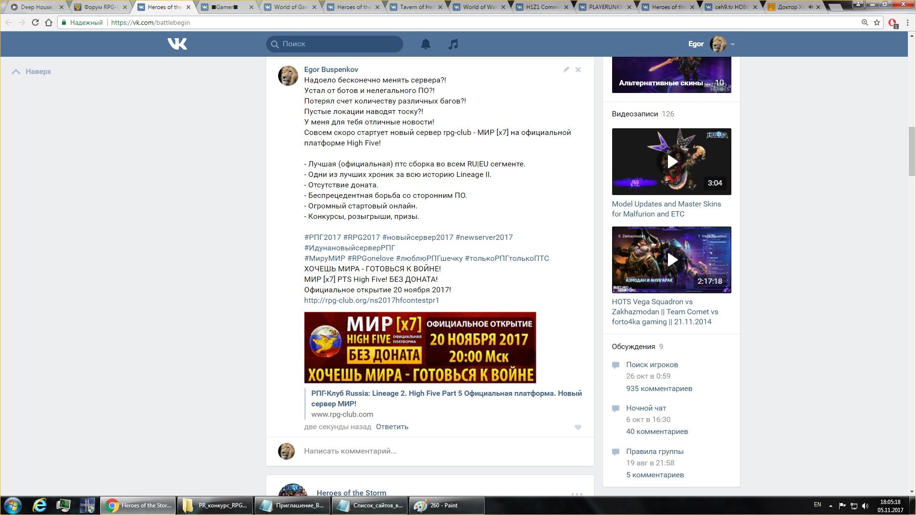Edit the comment with pencil icon
Image resolution: width=916 pixels, height=515 pixels.
(x=566, y=70)
